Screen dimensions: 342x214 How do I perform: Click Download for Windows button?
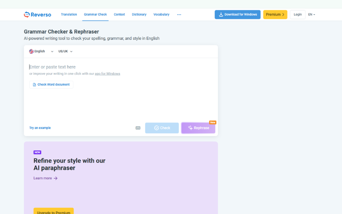click(x=238, y=15)
